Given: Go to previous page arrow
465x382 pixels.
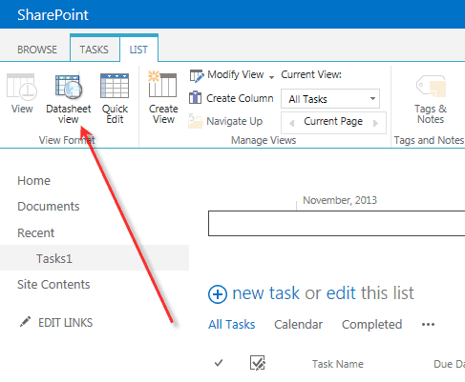Looking at the screenshot, I should (291, 123).
